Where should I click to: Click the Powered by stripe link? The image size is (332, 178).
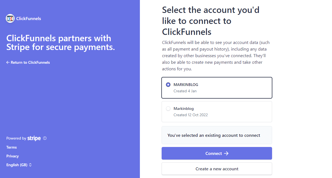tap(23, 138)
